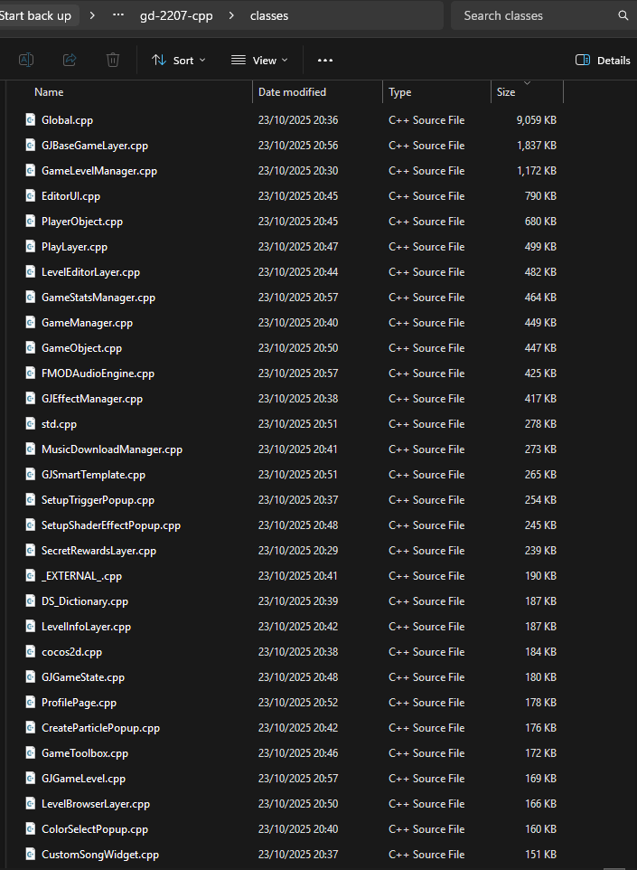Open the Sort dropdown
This screenshot has width=637, height=870.
[x=179, y=61]
